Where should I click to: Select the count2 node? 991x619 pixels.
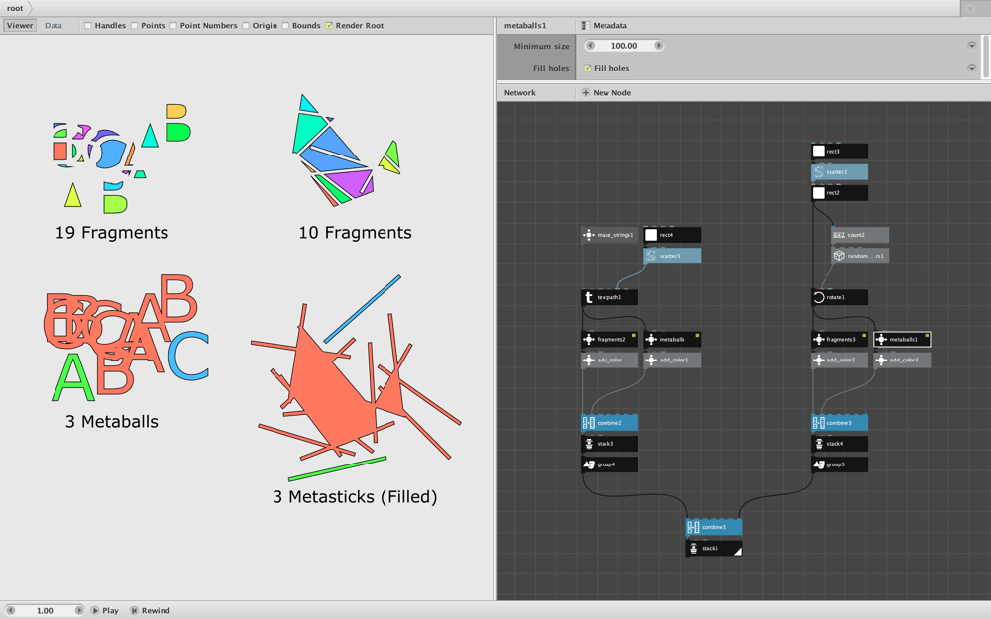(860, 235)
